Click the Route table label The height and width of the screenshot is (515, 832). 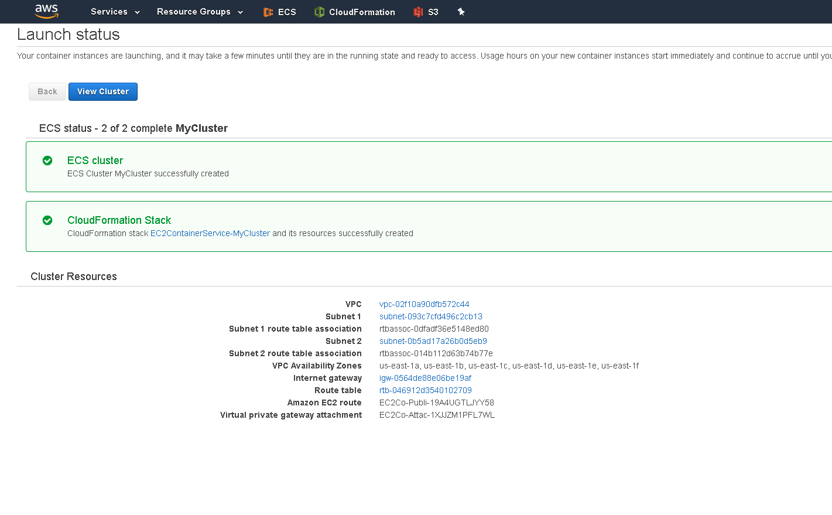tap(338, 390)
